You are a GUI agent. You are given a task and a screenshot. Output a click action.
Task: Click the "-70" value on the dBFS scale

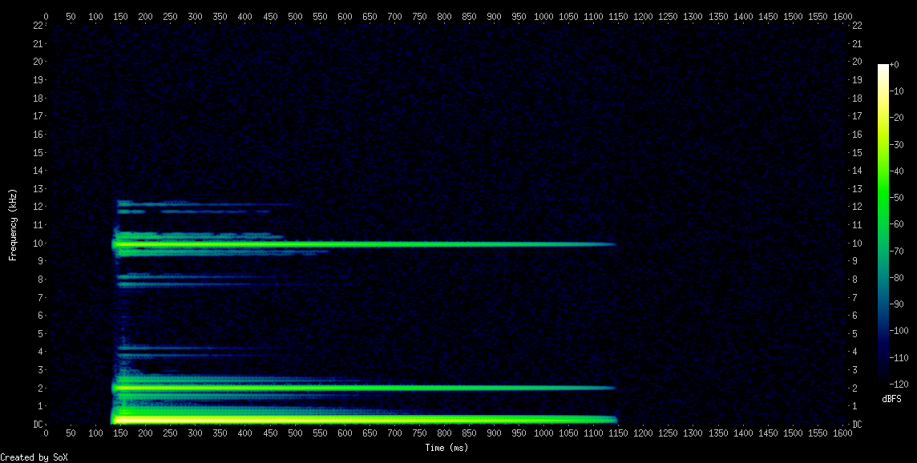[x=896, y=251]
